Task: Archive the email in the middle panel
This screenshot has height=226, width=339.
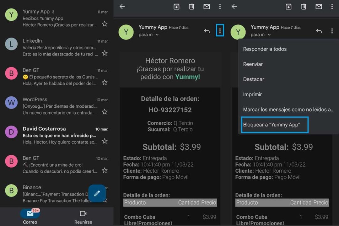Action: (176, 7)
